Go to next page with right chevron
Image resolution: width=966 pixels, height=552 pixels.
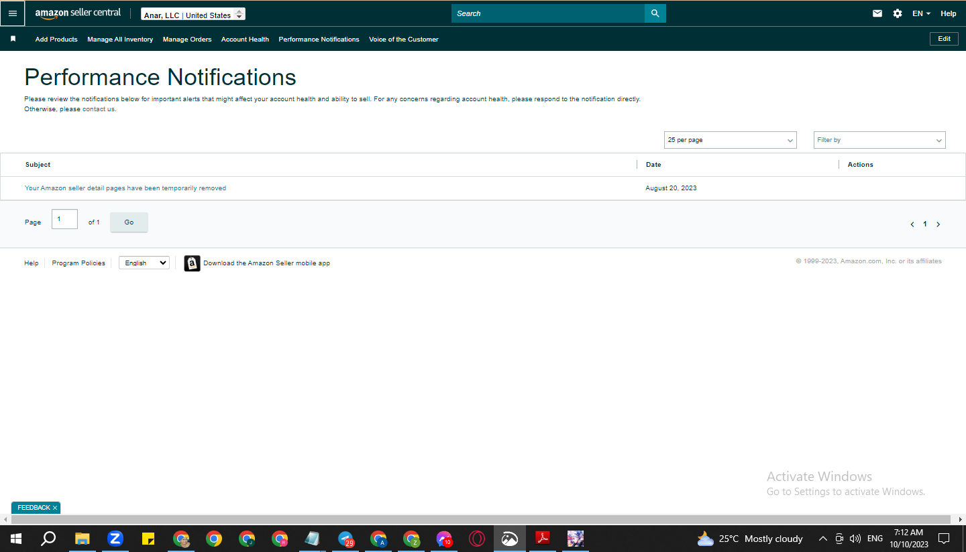[938, 224]
